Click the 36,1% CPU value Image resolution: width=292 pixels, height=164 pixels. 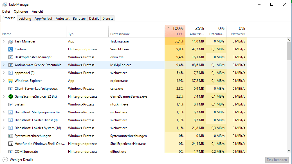(179, 41)
